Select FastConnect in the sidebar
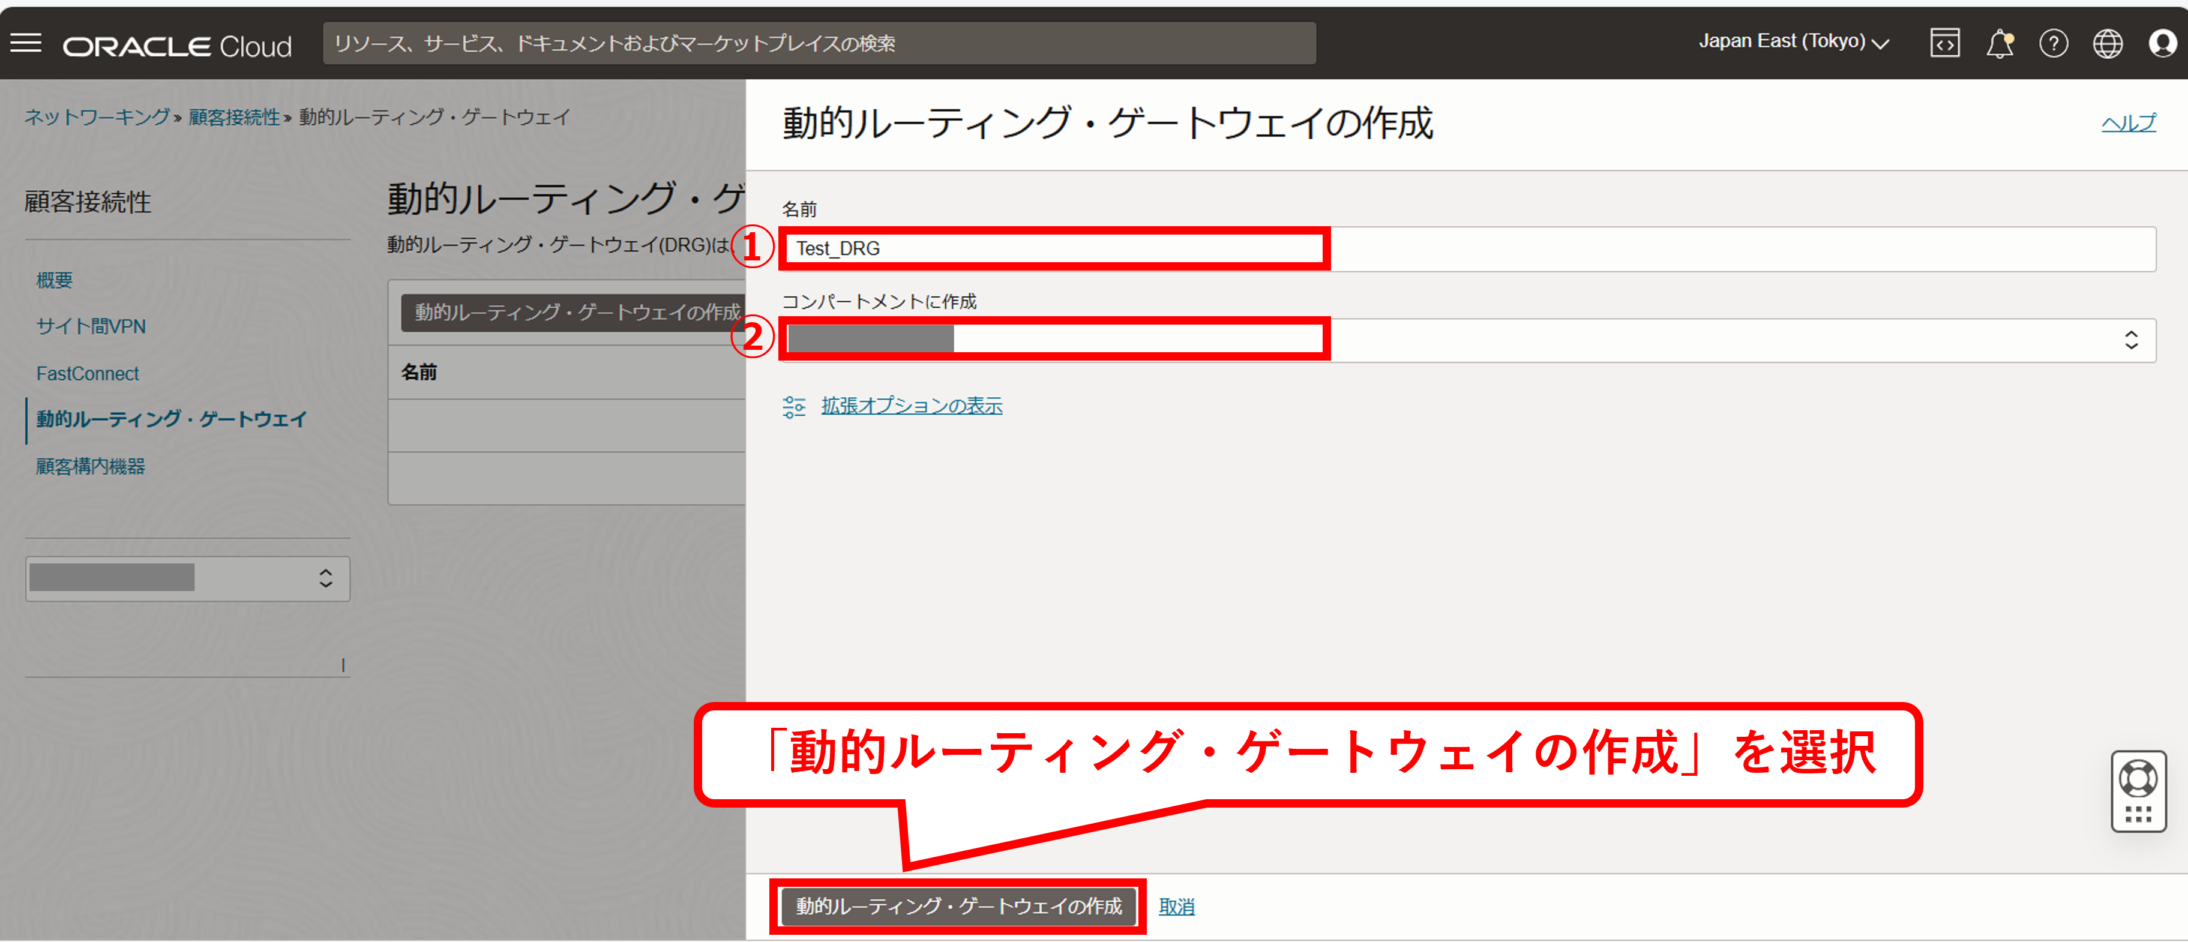This screenshot has width=2188, height=942. pos(86,374)
